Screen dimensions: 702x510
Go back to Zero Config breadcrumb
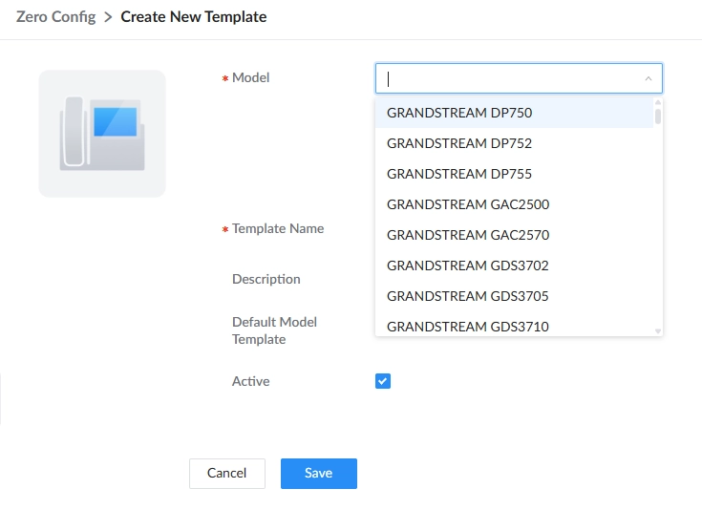[x=56, y=17]
